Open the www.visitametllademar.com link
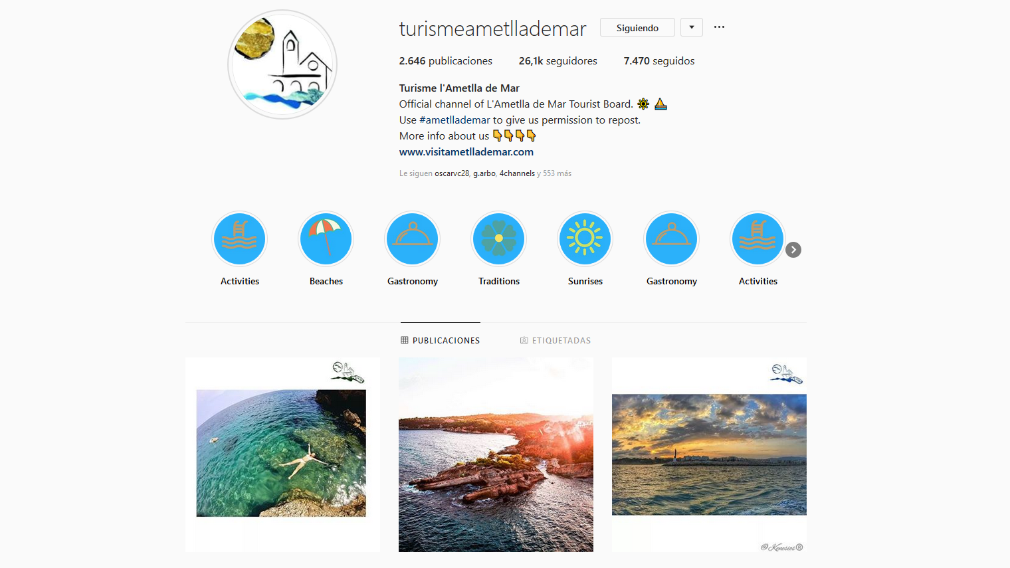1010x568 pixels. (x=466, y=151)
